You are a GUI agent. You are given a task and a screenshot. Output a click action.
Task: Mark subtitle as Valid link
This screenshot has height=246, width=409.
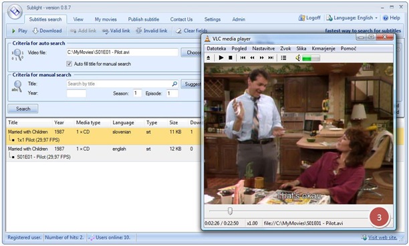[116, 31]
